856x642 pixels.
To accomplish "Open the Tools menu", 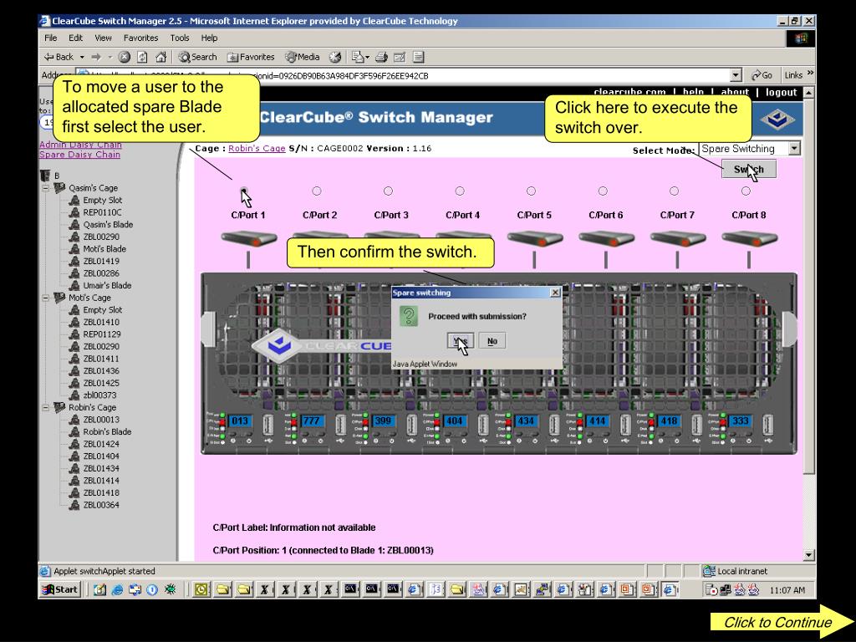I will pos(180,38).
